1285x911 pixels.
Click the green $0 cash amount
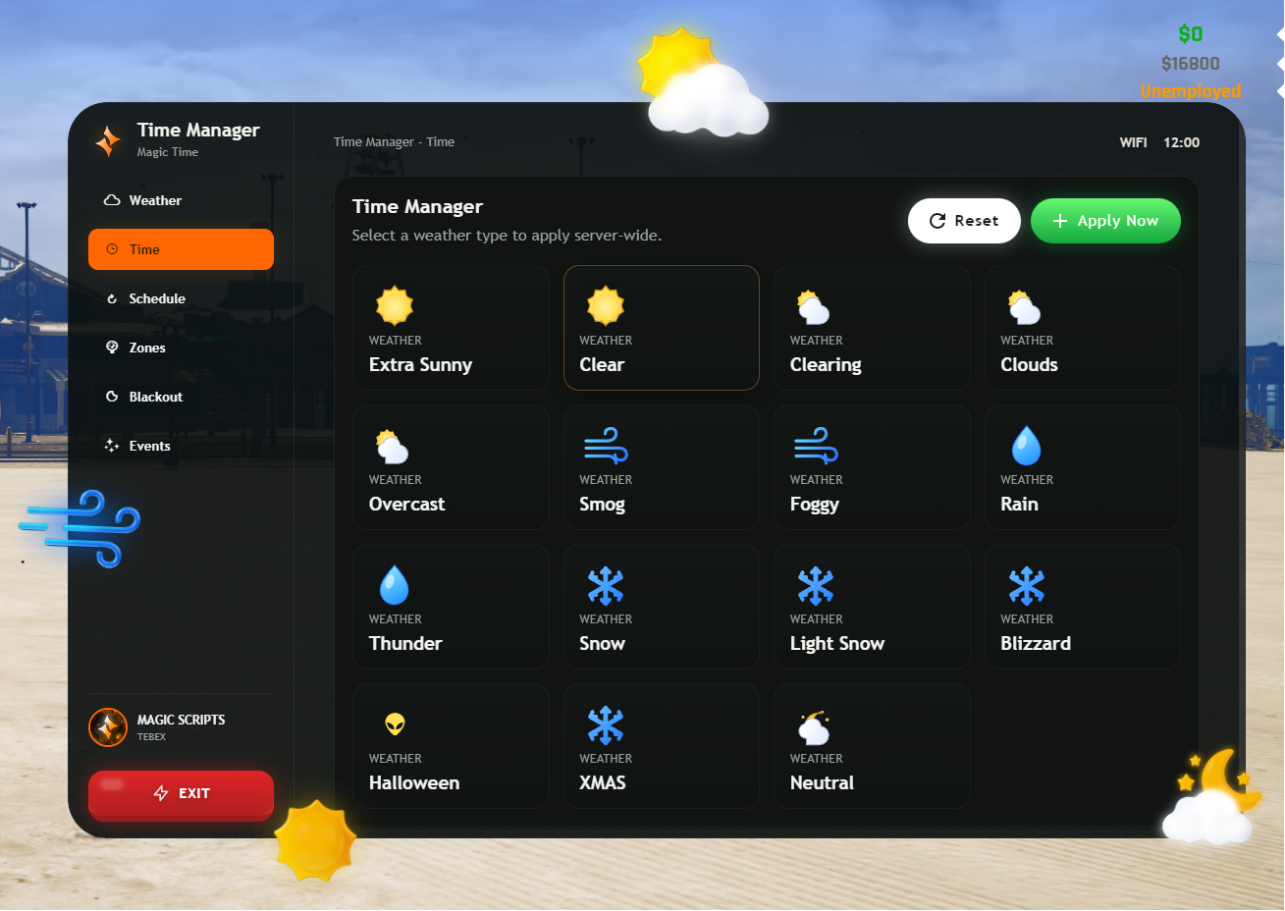coord(1191,34)
